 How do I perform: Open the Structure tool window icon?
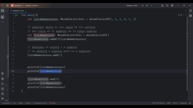(x=2, y=17)
